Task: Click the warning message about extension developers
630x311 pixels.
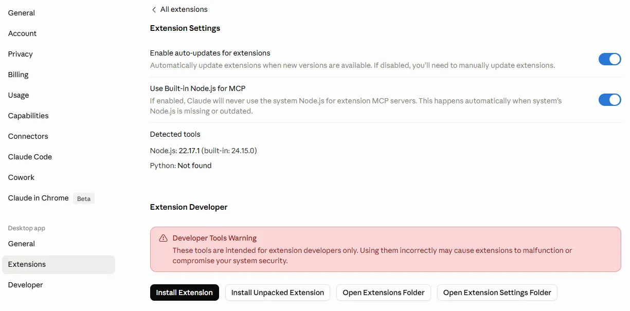Action: click(372, 255)
